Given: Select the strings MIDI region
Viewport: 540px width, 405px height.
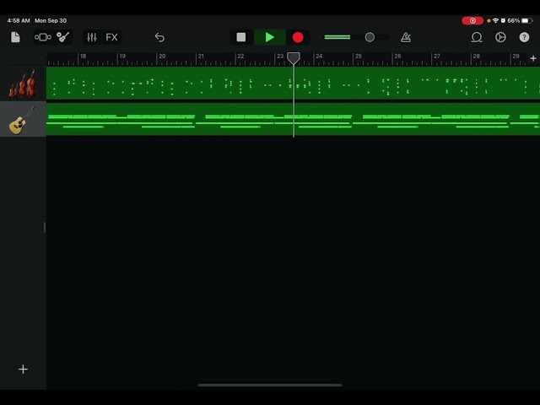Looking at the screenshot, I should point(293,83).
